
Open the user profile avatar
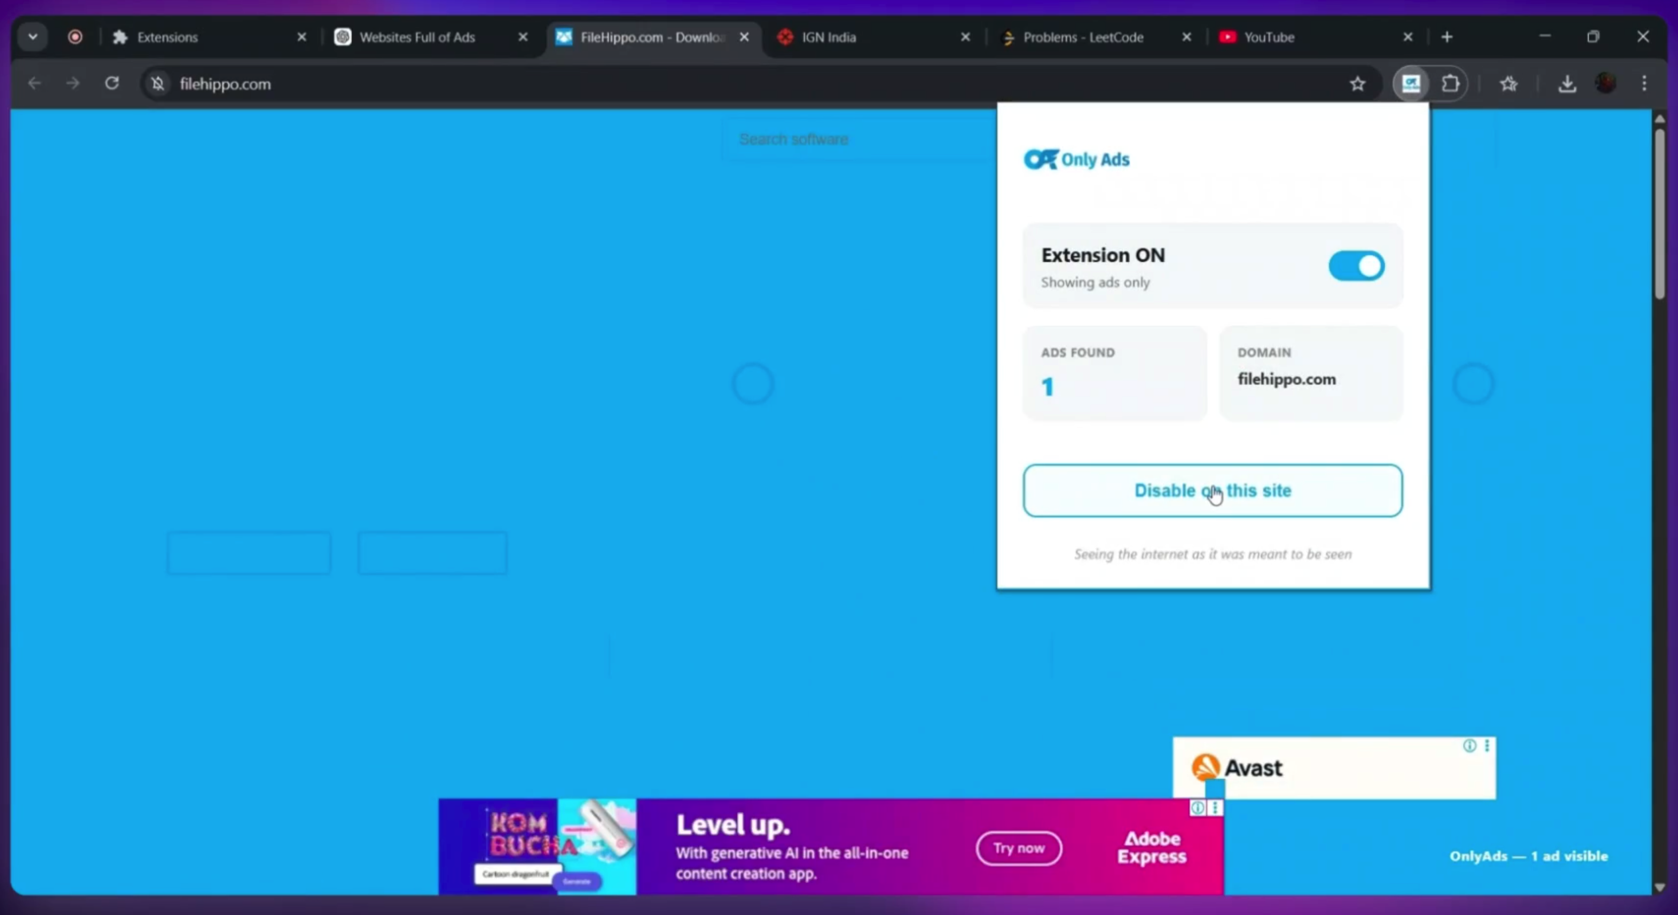pos(1606,83)
